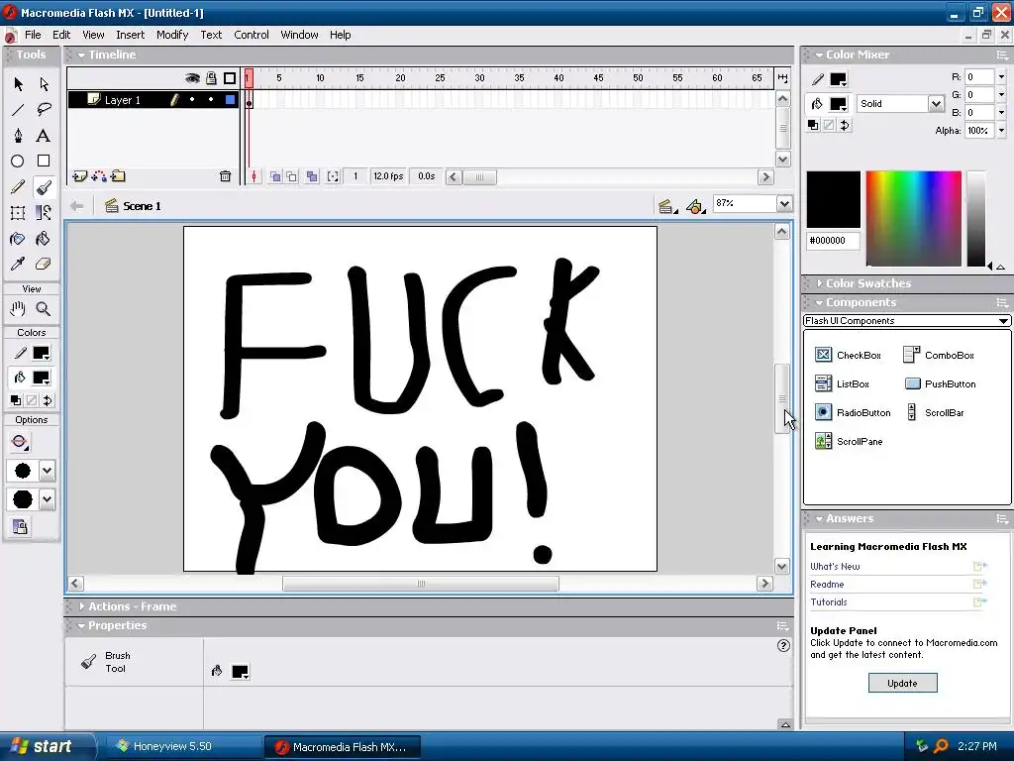The width and height of the screenshot is (1014, 761).
Task: Select the Pen tool
Action: coord(18,135)
